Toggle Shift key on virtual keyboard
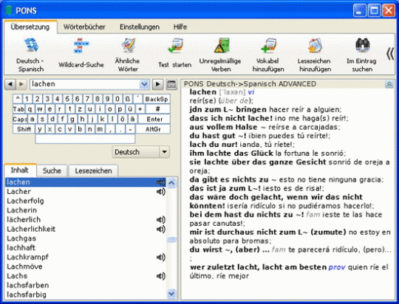The width and height of the screenshot is (399, 304). (x=24, y=129)
